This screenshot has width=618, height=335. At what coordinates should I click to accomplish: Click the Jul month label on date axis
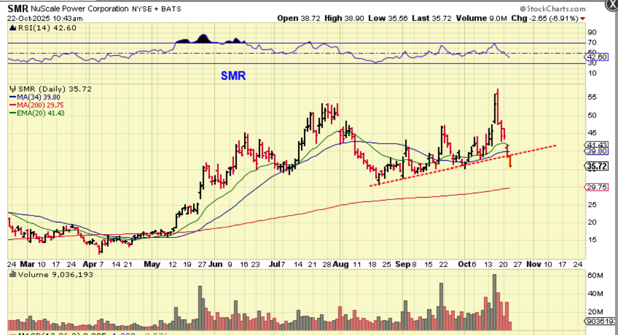275,264
